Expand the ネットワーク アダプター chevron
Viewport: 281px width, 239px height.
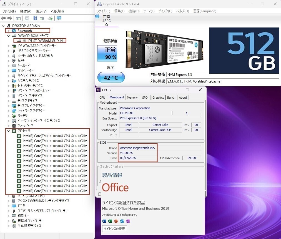click(8, 111)
